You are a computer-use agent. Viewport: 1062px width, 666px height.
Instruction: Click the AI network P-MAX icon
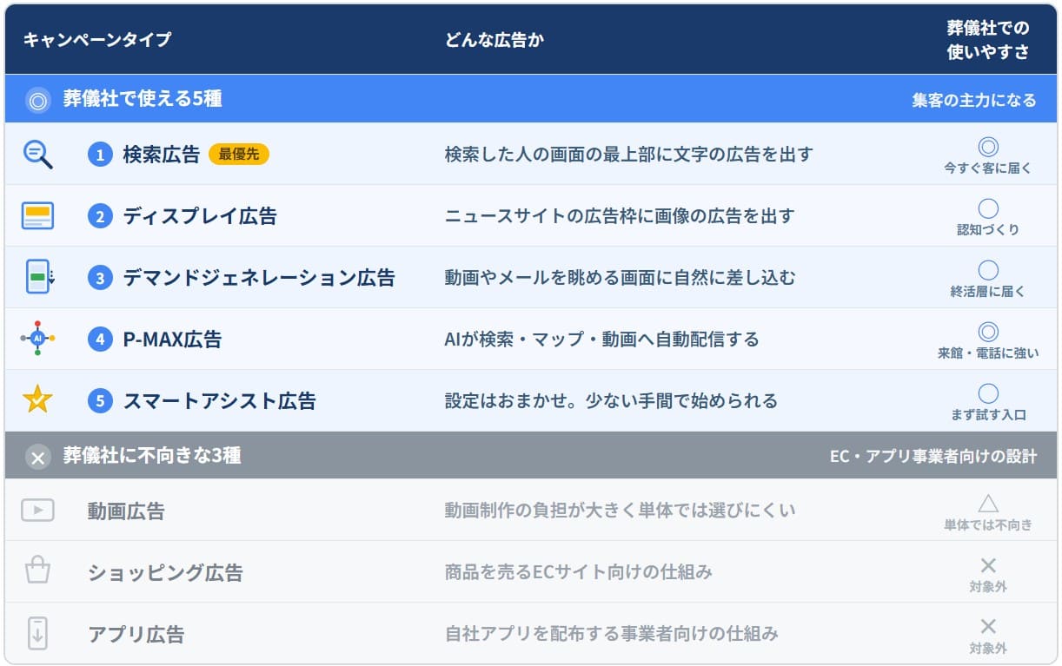click(x=37, y=339)
